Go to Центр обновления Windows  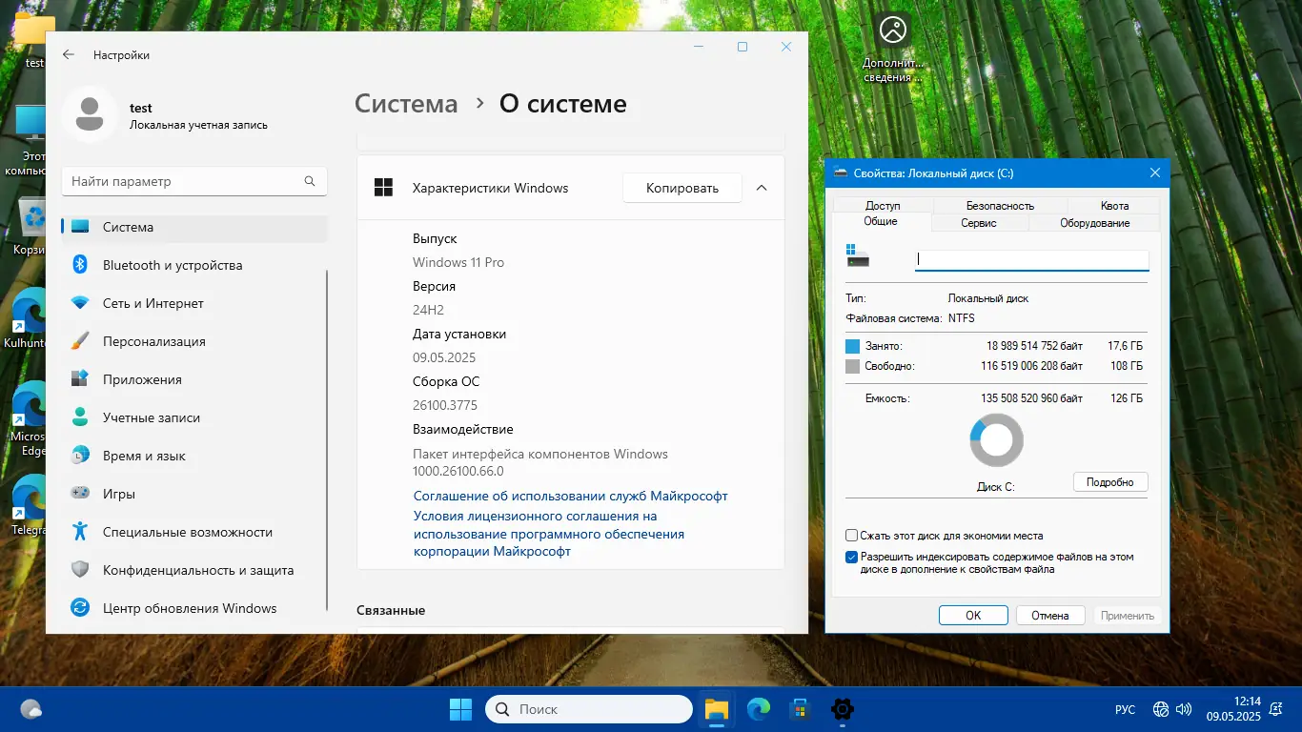189,608
